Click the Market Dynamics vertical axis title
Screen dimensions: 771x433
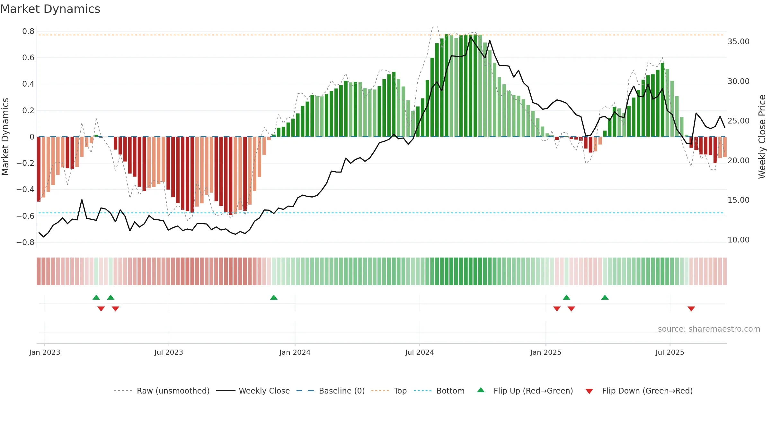5,137
